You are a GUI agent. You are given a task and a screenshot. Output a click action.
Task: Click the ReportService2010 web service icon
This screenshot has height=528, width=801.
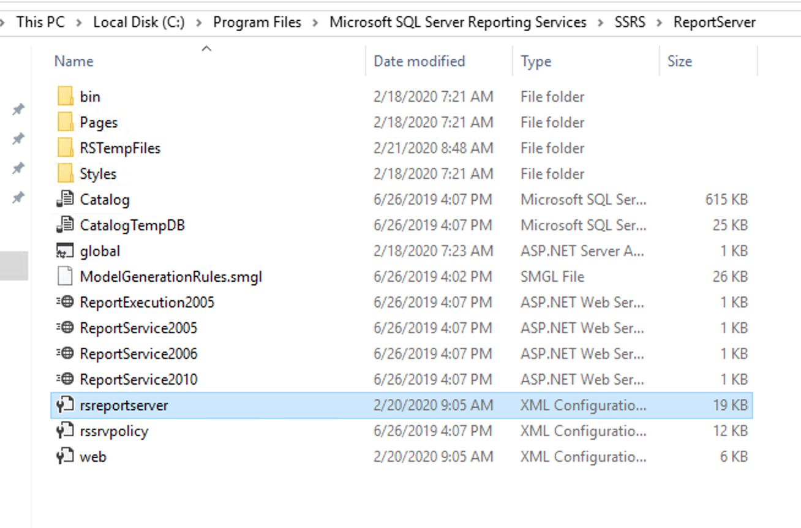tap(65, 379)
